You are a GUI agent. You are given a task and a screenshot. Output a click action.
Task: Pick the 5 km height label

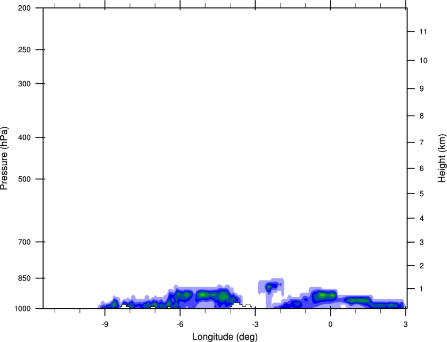pos(422,194)
